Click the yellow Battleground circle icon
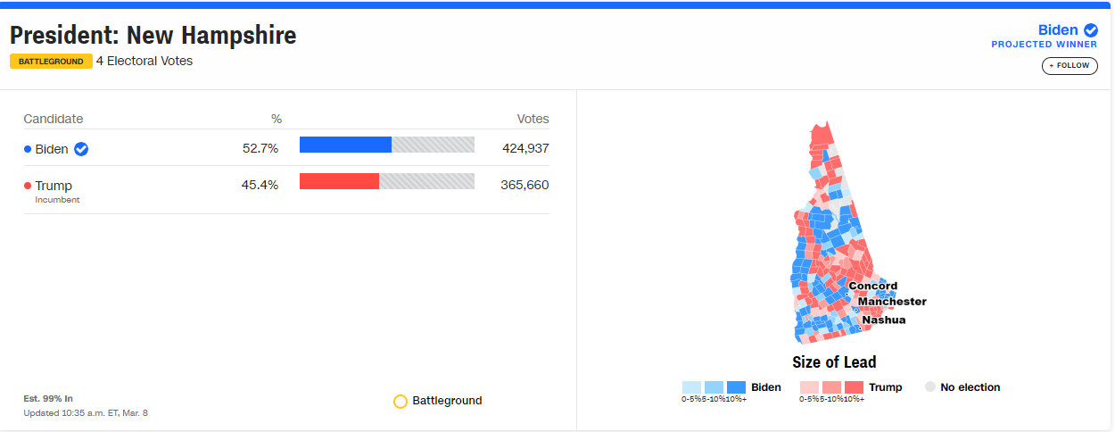 (x=401, y=402)
